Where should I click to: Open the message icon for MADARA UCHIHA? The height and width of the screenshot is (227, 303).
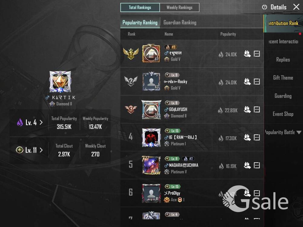(x=257, y=165)
